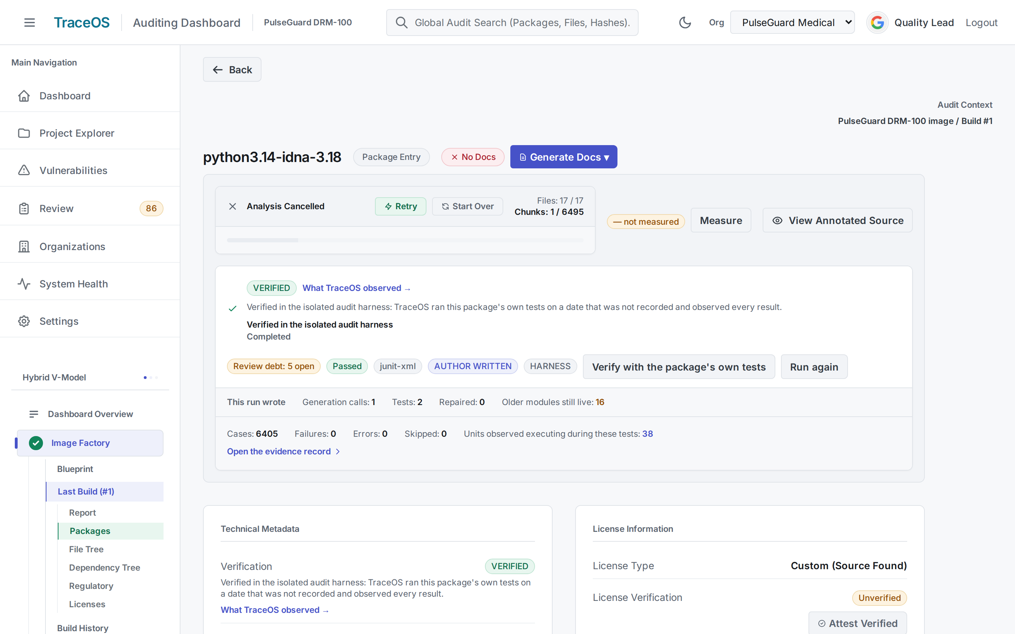Open Project Explorer folder icon
This screenshot has width=1015, height=634.
tap(24, 133)
